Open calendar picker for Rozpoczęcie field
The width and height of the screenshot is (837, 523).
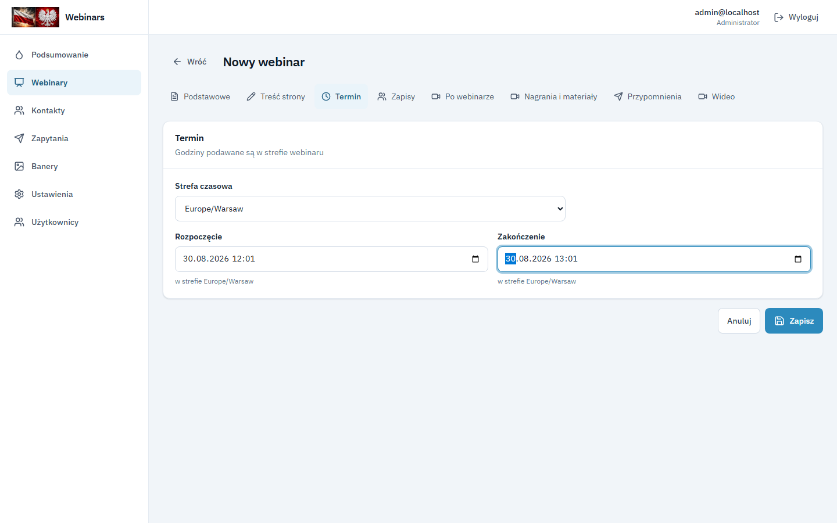(x=475, y=259)
